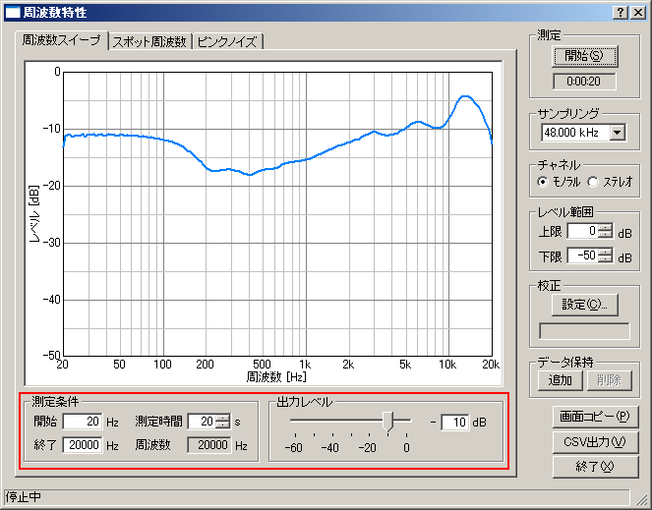This screenshot has height=510, width=652.
Task: Click the help question mark button
Action: [x=620, y=13]
